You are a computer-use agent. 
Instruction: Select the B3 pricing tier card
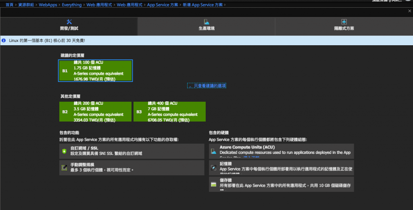170,111
